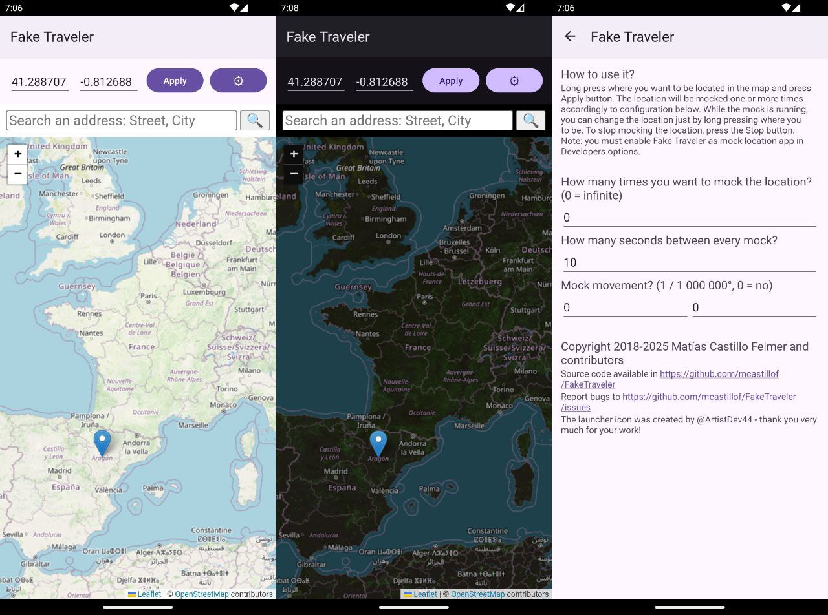The image size is (828, 615).
Task: Select the blue location pin near Aragón
Action: (102, 440)
